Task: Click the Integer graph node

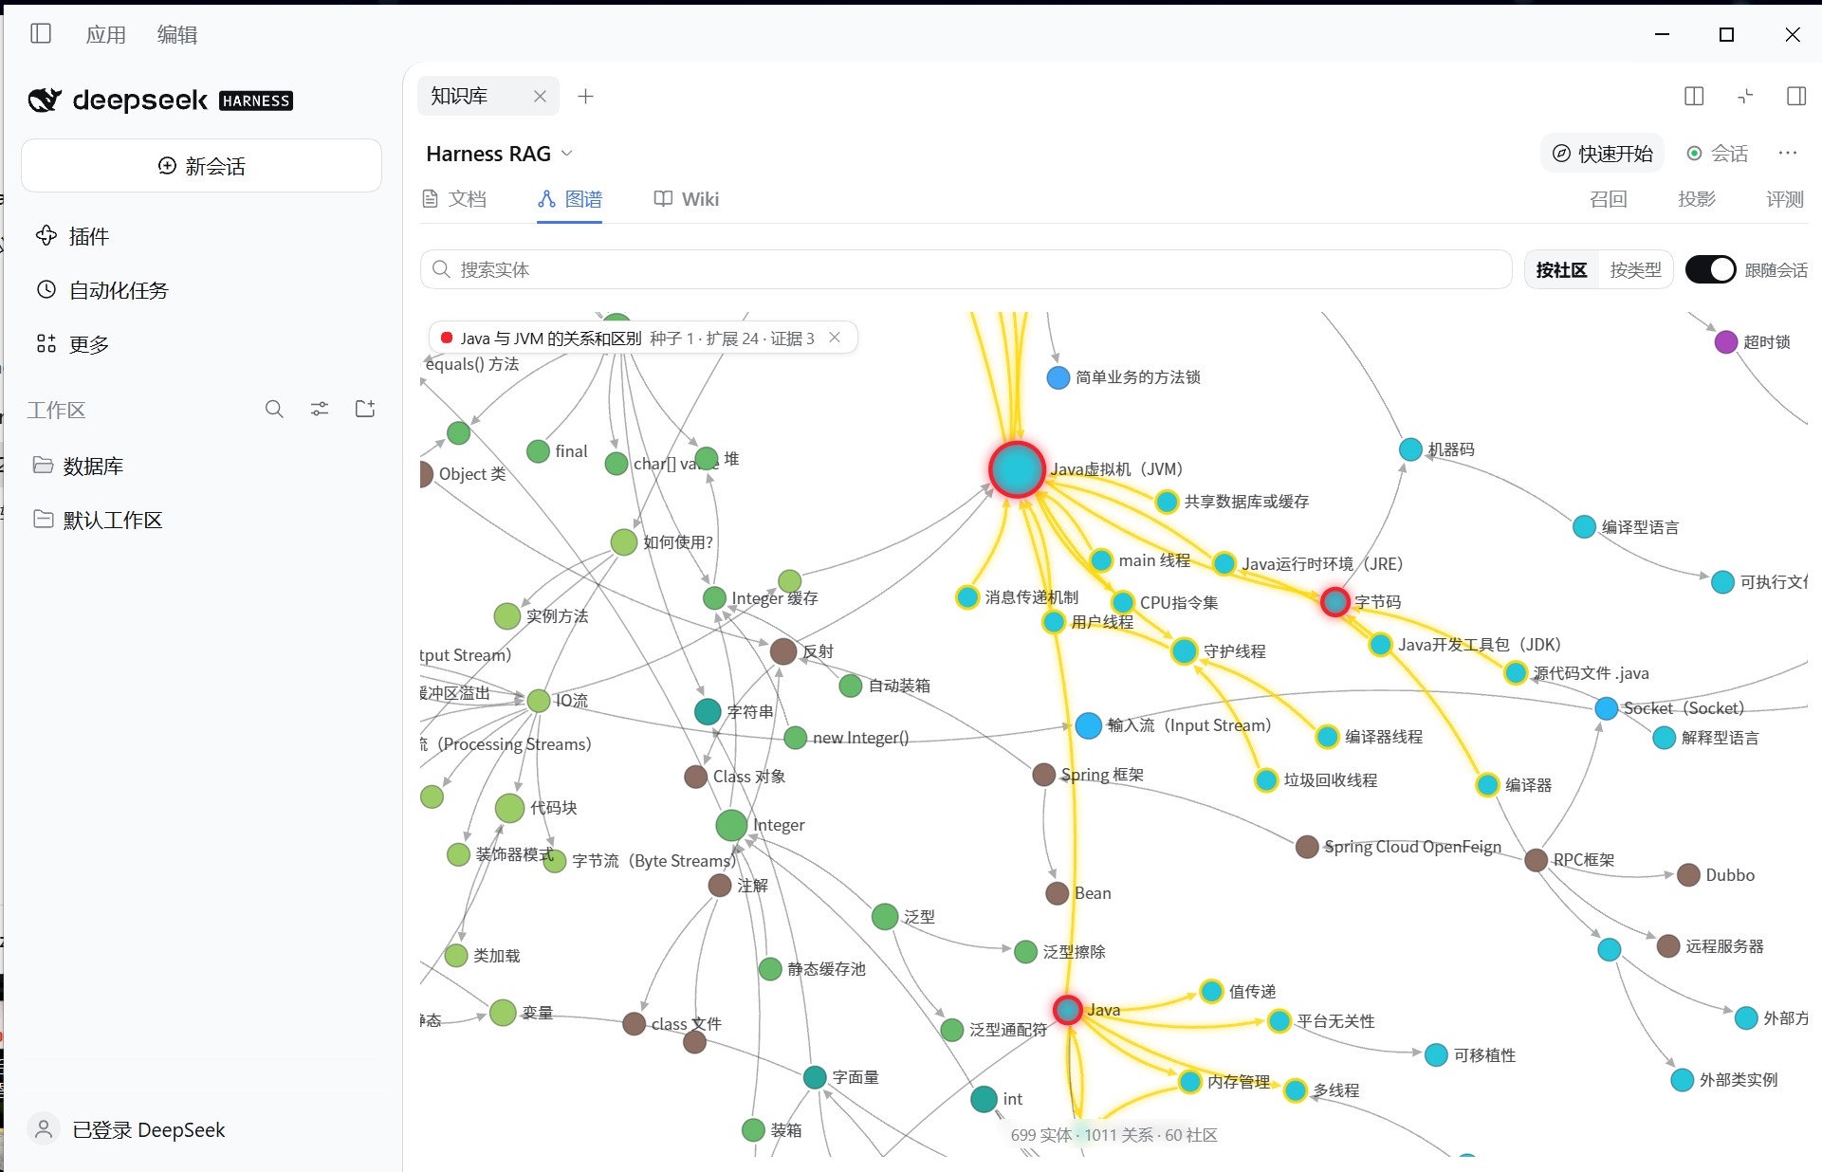Action: [x=731, y=825]
